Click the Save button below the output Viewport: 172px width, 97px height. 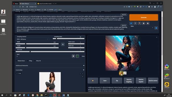105,81
